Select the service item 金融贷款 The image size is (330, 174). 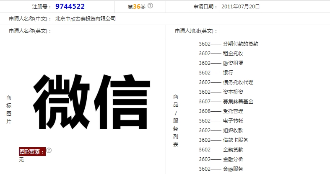click(x=233, y=150)
